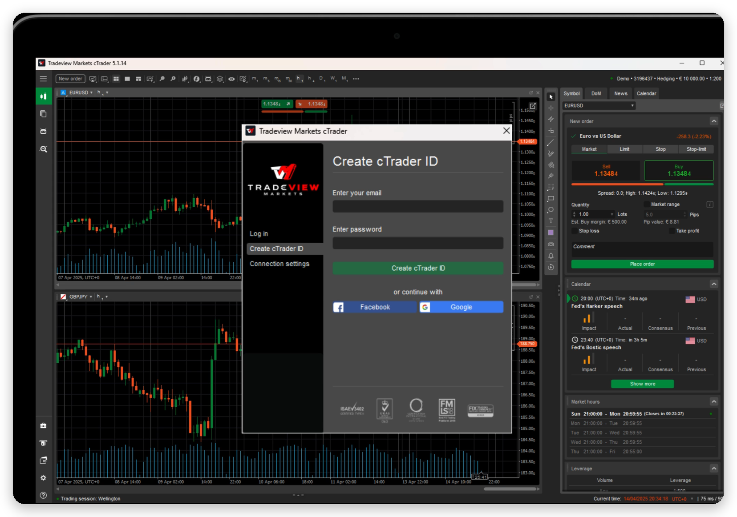The image size is (737, 517).
Task: Take a chart snapshot with camera icon
Action: pos(551,244)
